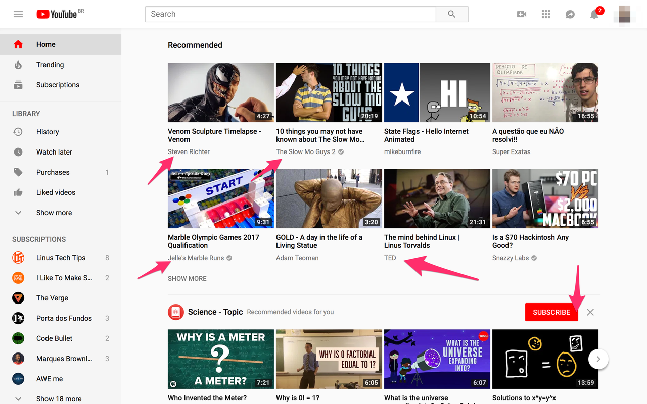The height and width of the screenshot is (404, 647).
Task: Open Code Bullet channel avatar
Action: click(18, 338)
